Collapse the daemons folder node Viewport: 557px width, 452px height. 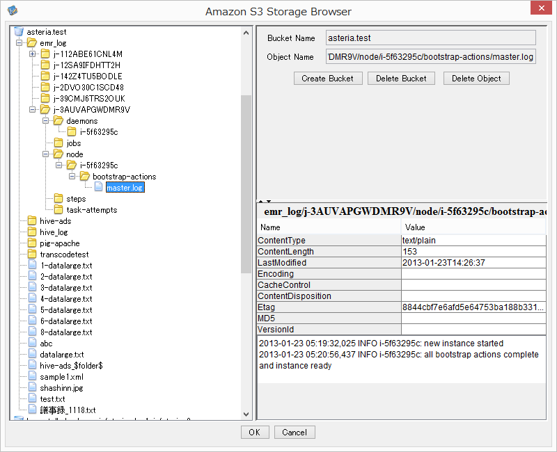tap(45, 121)
